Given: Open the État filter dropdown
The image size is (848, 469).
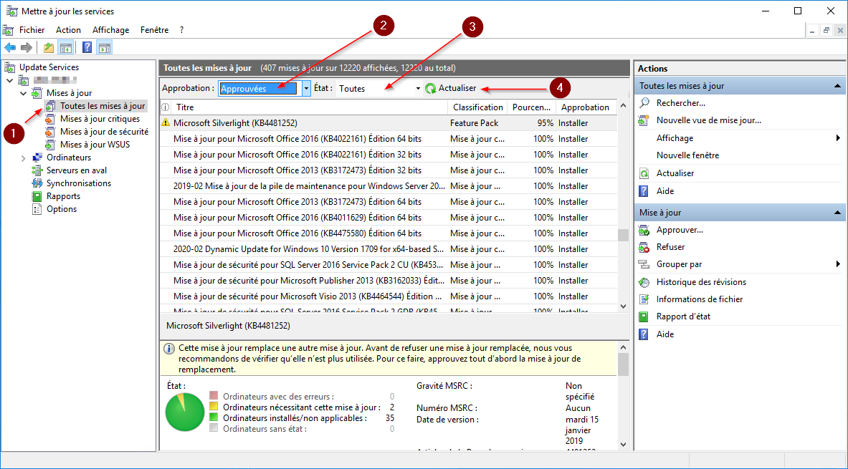Looking at the screenshot, I should [418, 89].
